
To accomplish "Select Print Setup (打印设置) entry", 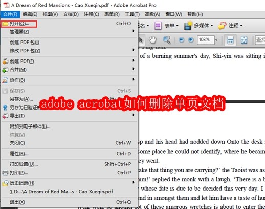I will pos(69,164).
